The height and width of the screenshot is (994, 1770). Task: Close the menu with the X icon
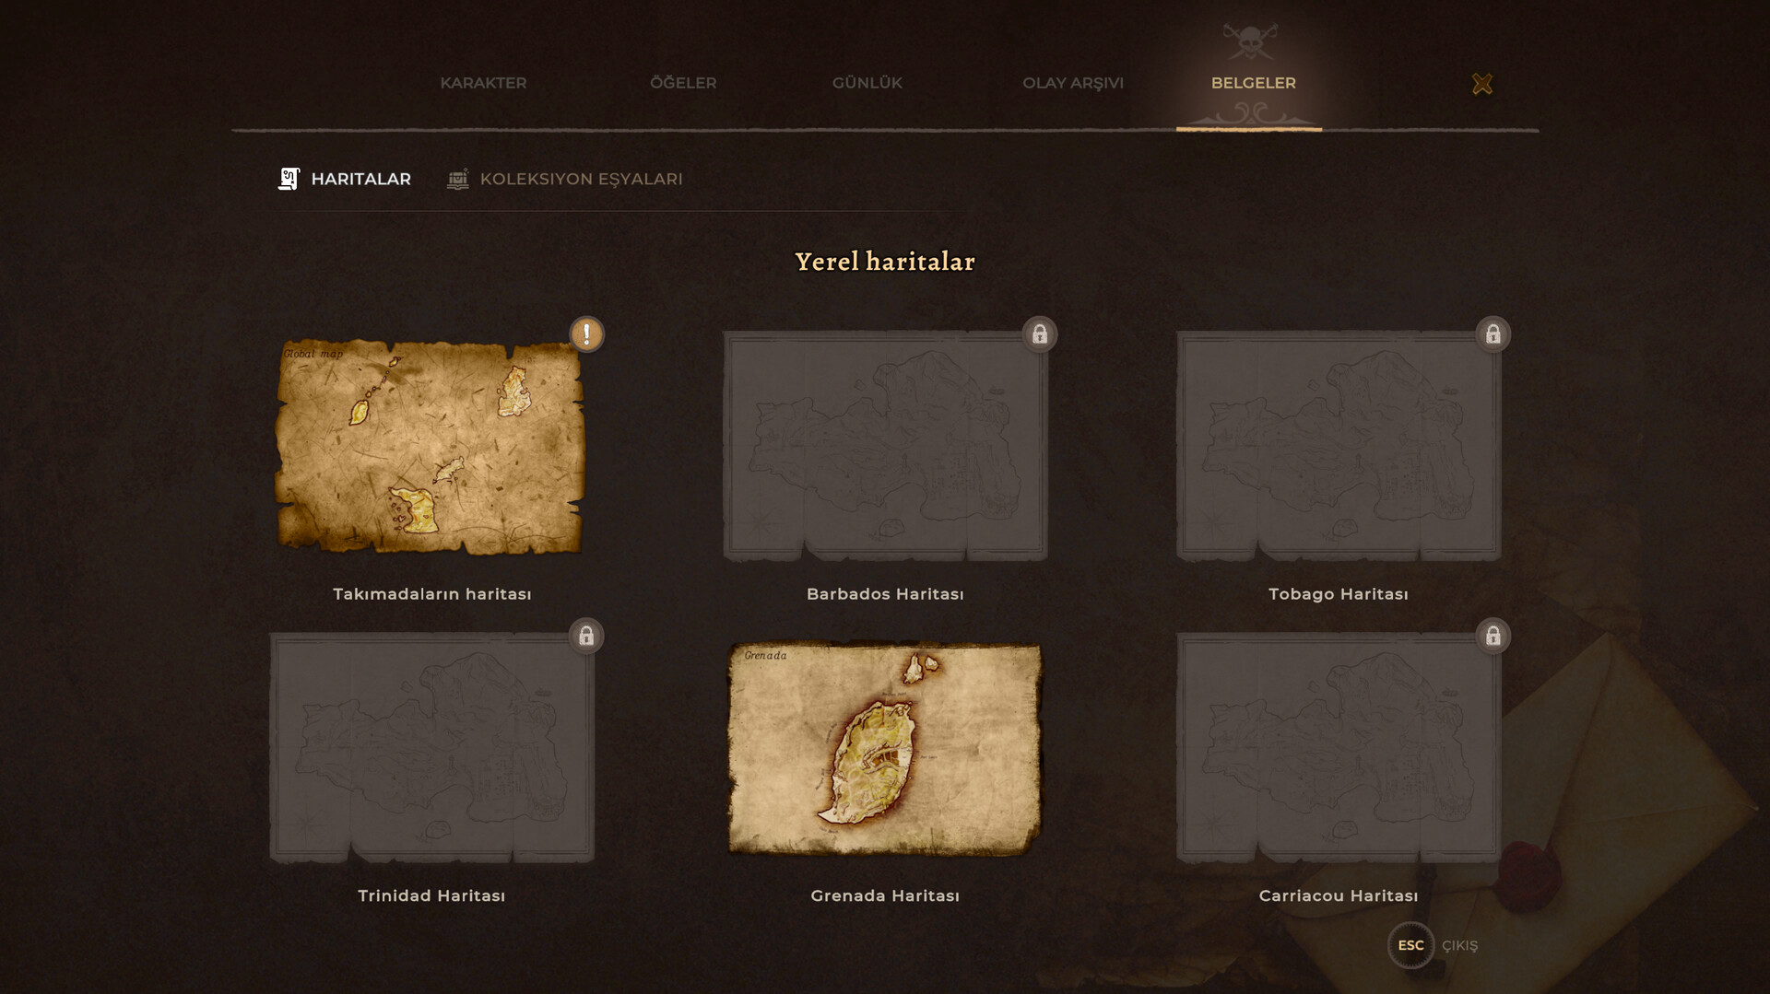[1482, 84]
